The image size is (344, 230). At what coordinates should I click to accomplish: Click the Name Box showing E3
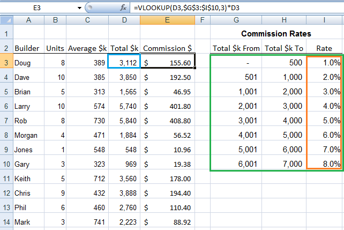tap(38, 8)
